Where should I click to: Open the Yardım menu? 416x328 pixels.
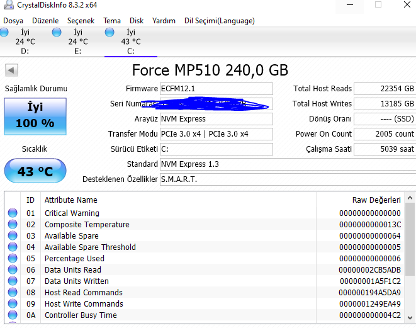coord(164,21)
